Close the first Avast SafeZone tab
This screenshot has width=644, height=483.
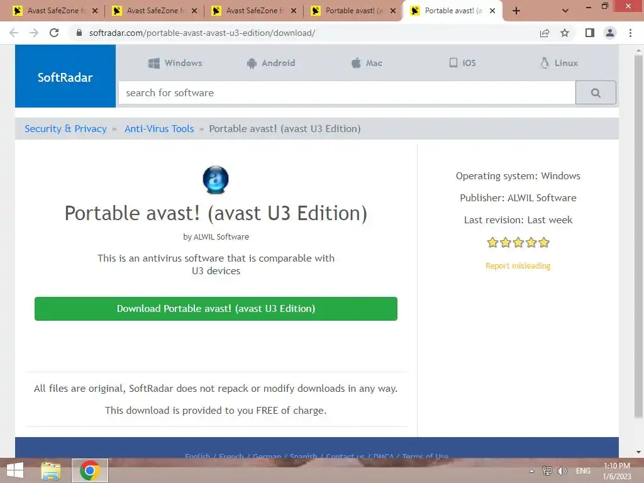[x=95, y=11]
